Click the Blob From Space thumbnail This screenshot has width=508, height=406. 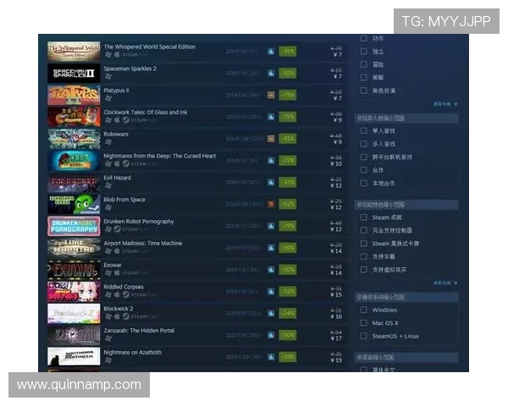[x=74, y=204]
